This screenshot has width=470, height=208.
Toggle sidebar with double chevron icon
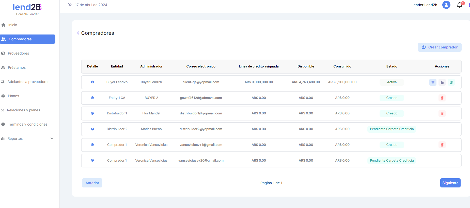70,5
